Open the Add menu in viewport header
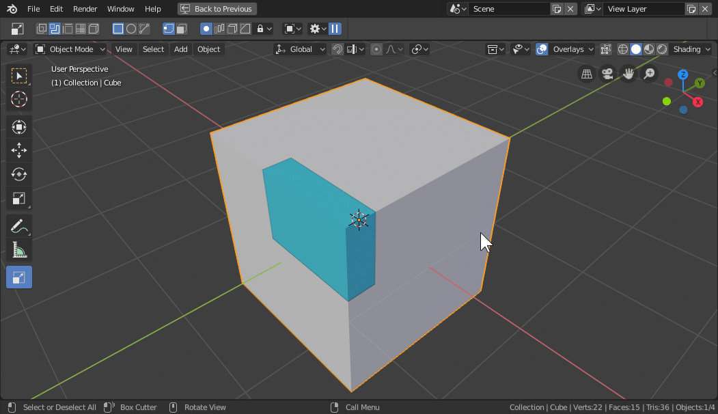The height and width of the screenshot is (414, 718). coord(180,49)
